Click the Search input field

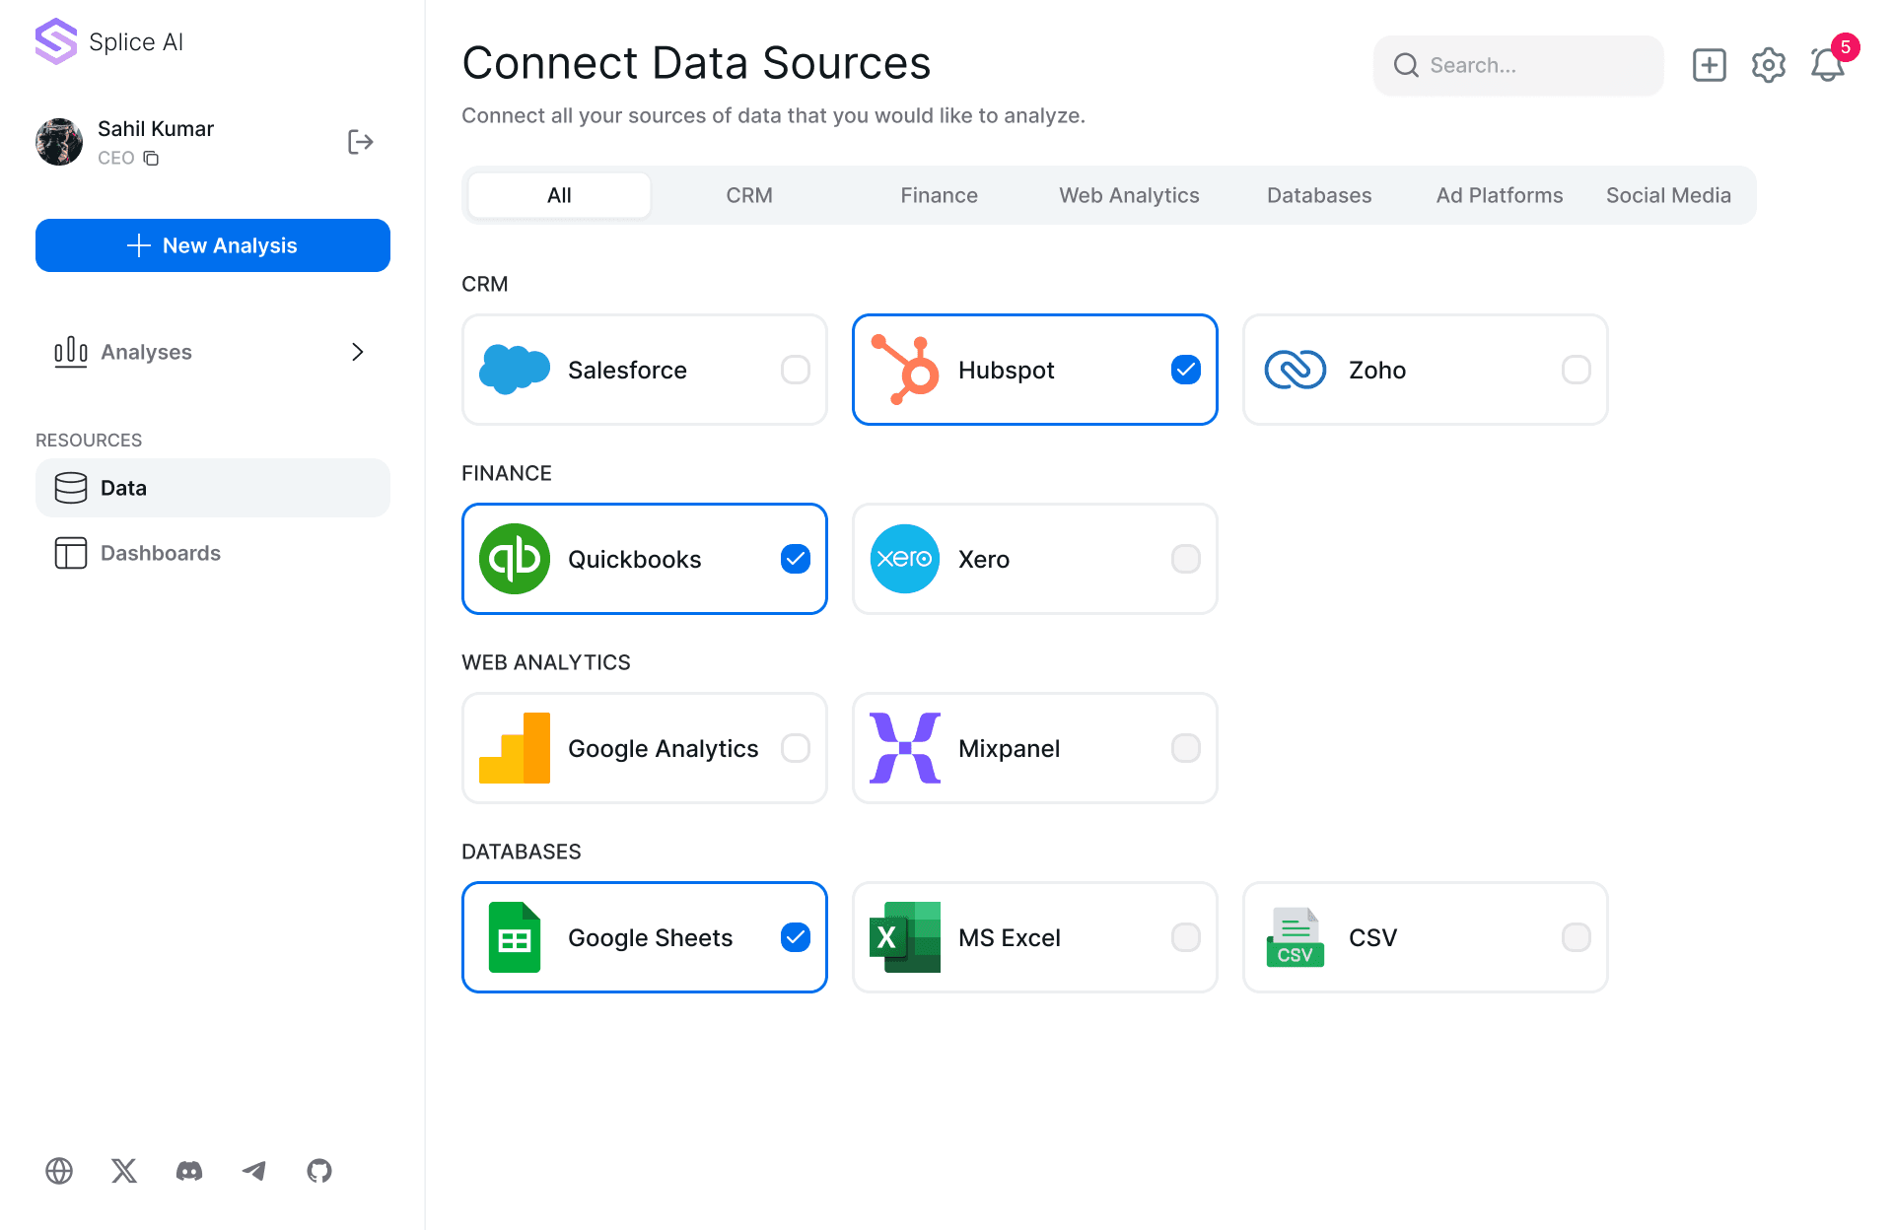click(x=1518, y=65)
